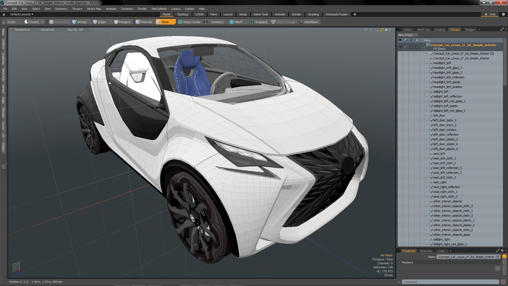Open the Presets browser
This screenshot has height=286, width=508.
pyautogui.click(x=34, y=22)
